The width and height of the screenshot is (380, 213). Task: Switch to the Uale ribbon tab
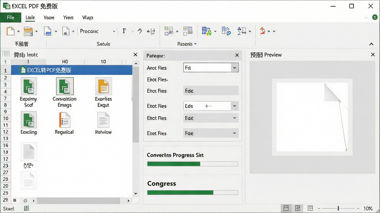point(30,17)
